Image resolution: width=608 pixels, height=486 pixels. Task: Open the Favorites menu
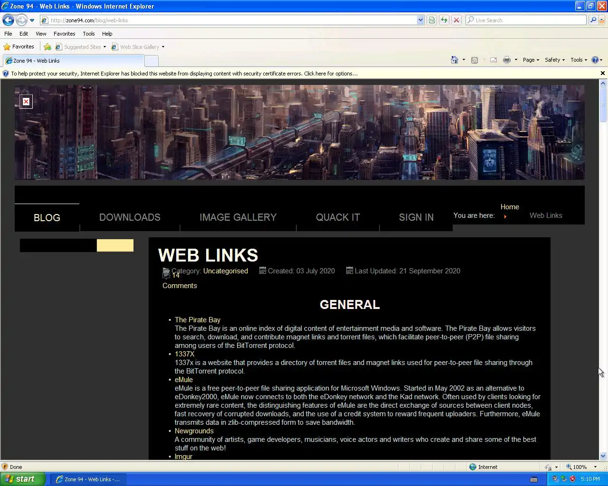point(64,34)
